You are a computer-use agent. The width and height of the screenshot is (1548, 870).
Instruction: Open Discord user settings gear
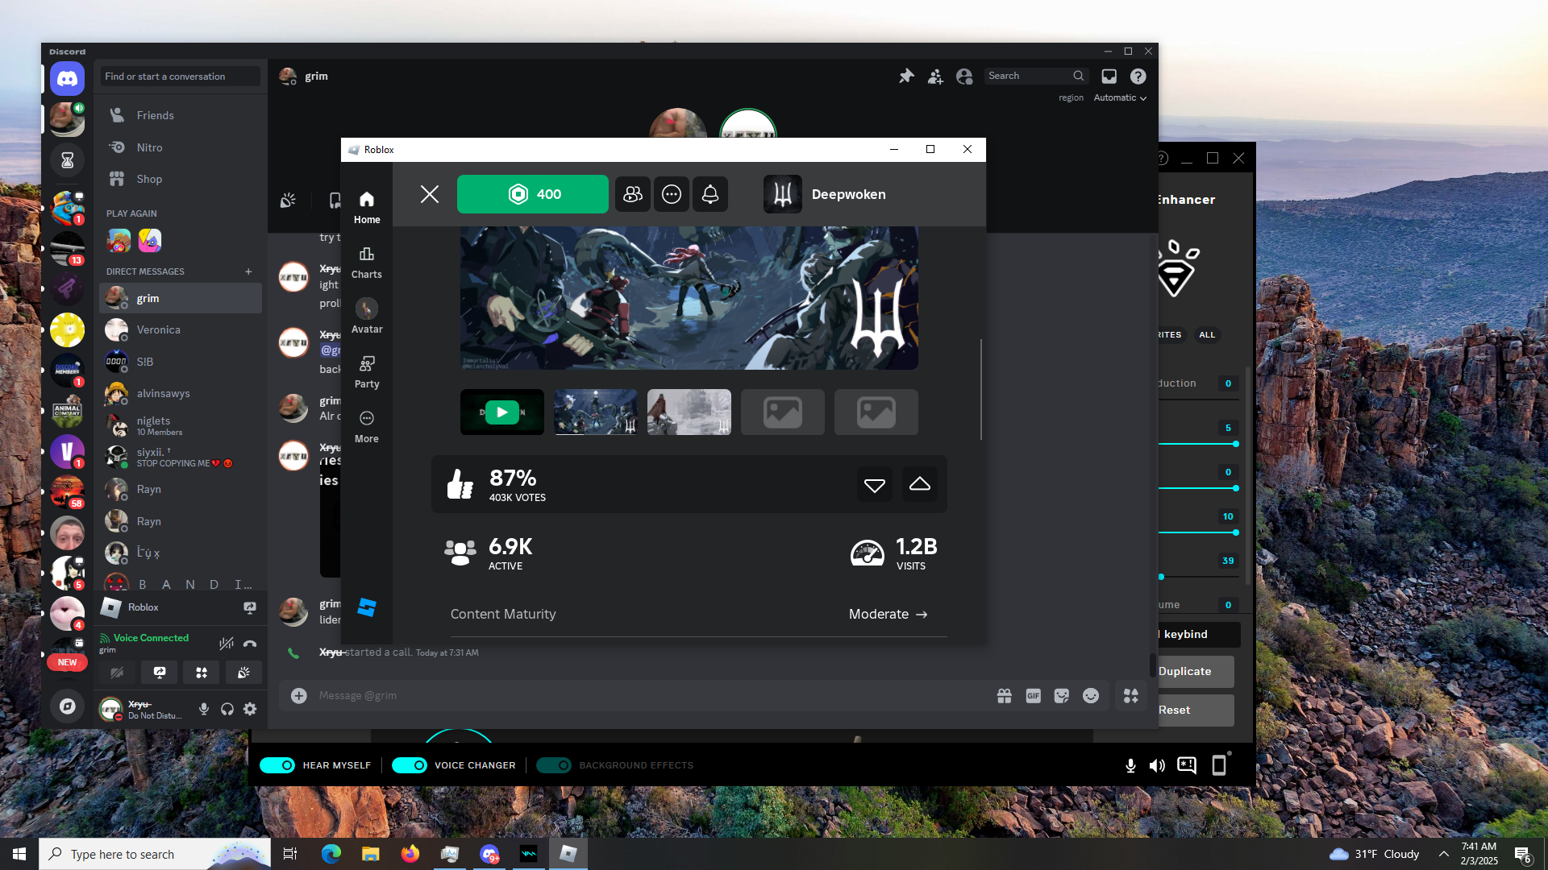(250, 709)
